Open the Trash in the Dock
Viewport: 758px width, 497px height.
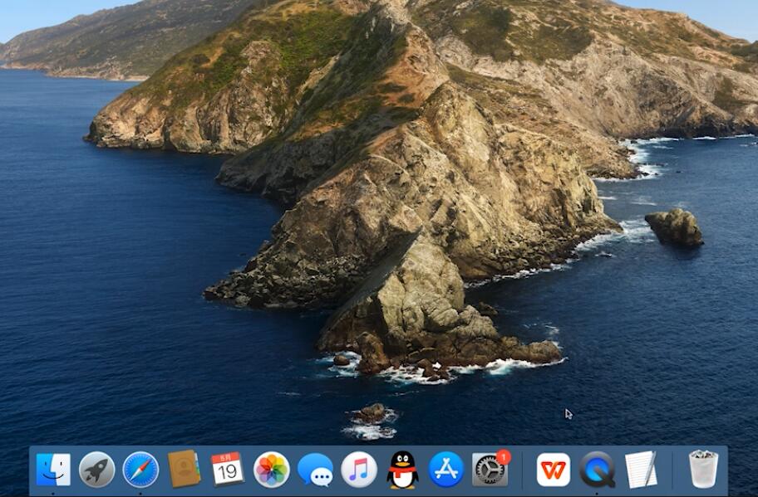(703, 469)
